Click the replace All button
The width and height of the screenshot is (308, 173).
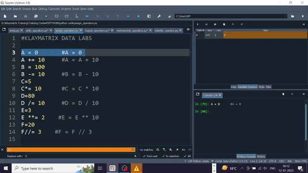click(187, 156)
